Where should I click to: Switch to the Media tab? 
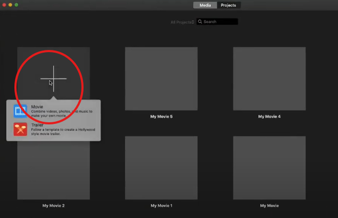click(x=205, y=5)
